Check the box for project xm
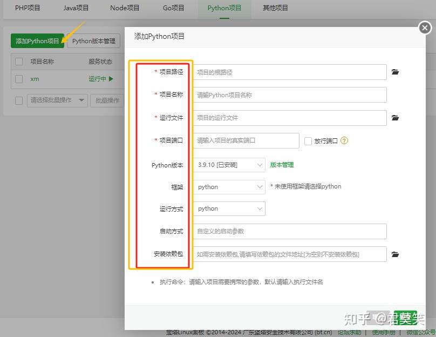This screenshot has height=337, width=436. click(19, 79)
